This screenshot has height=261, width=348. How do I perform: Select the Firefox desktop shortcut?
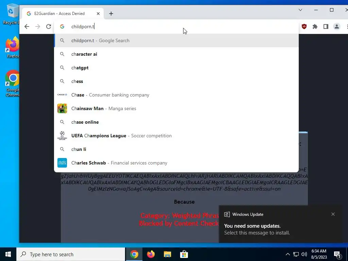13,48
